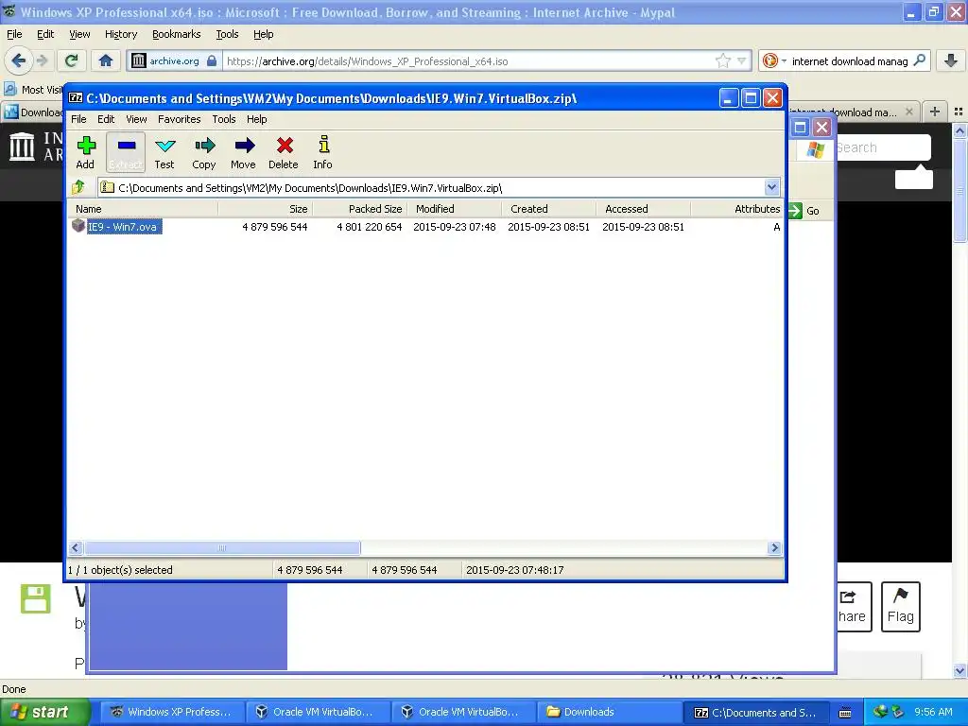Sort by the Attributes column header
This screenshot has height=726, width=968.
click(x=737, y=209)
